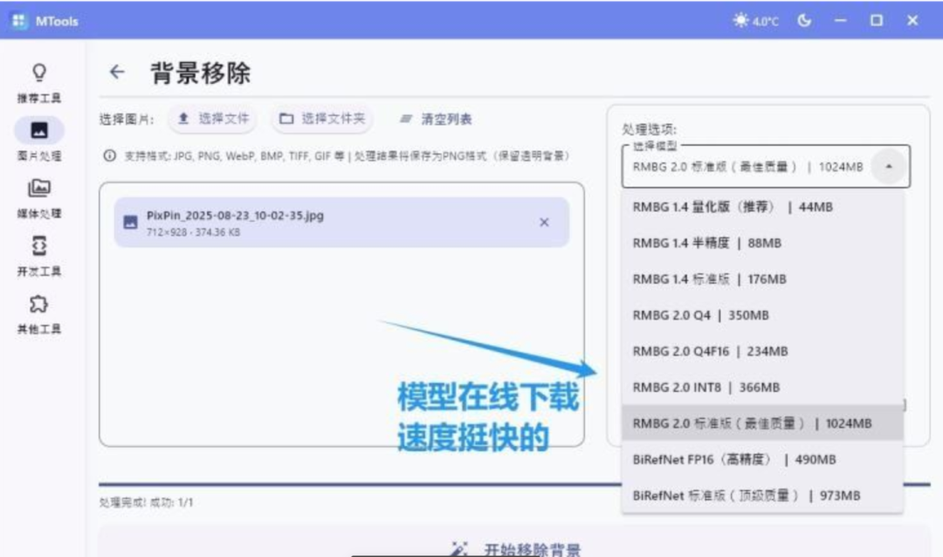The width and height of the screenshot is (943, 557).
Task: Toggle dark mode with the moon icon
Action: click(805, 19)
